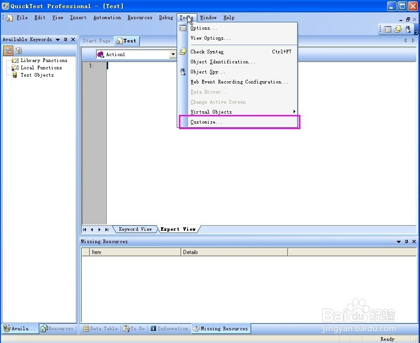Image resolution: width=420 pixels, height=343 pixels.
Task: Open the View menu
Action: (x=58, y=18)
